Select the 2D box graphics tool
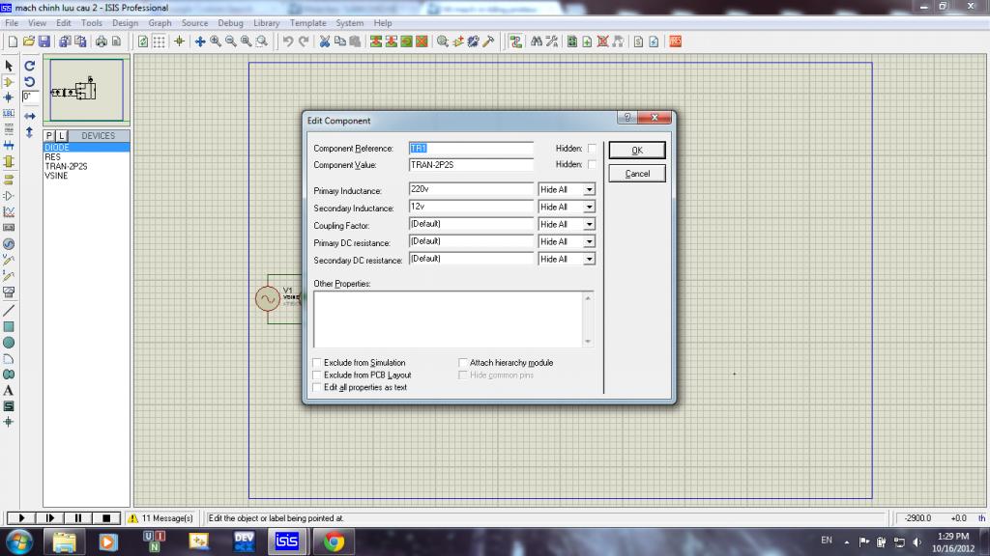 click(9, 326)
